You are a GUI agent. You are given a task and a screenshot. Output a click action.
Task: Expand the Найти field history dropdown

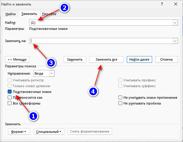click(175, 23)
